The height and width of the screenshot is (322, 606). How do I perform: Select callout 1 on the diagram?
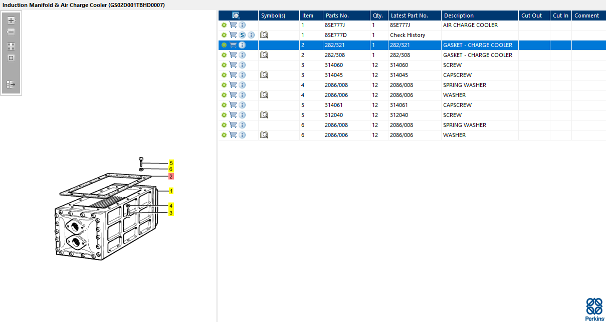coord(171,190)
